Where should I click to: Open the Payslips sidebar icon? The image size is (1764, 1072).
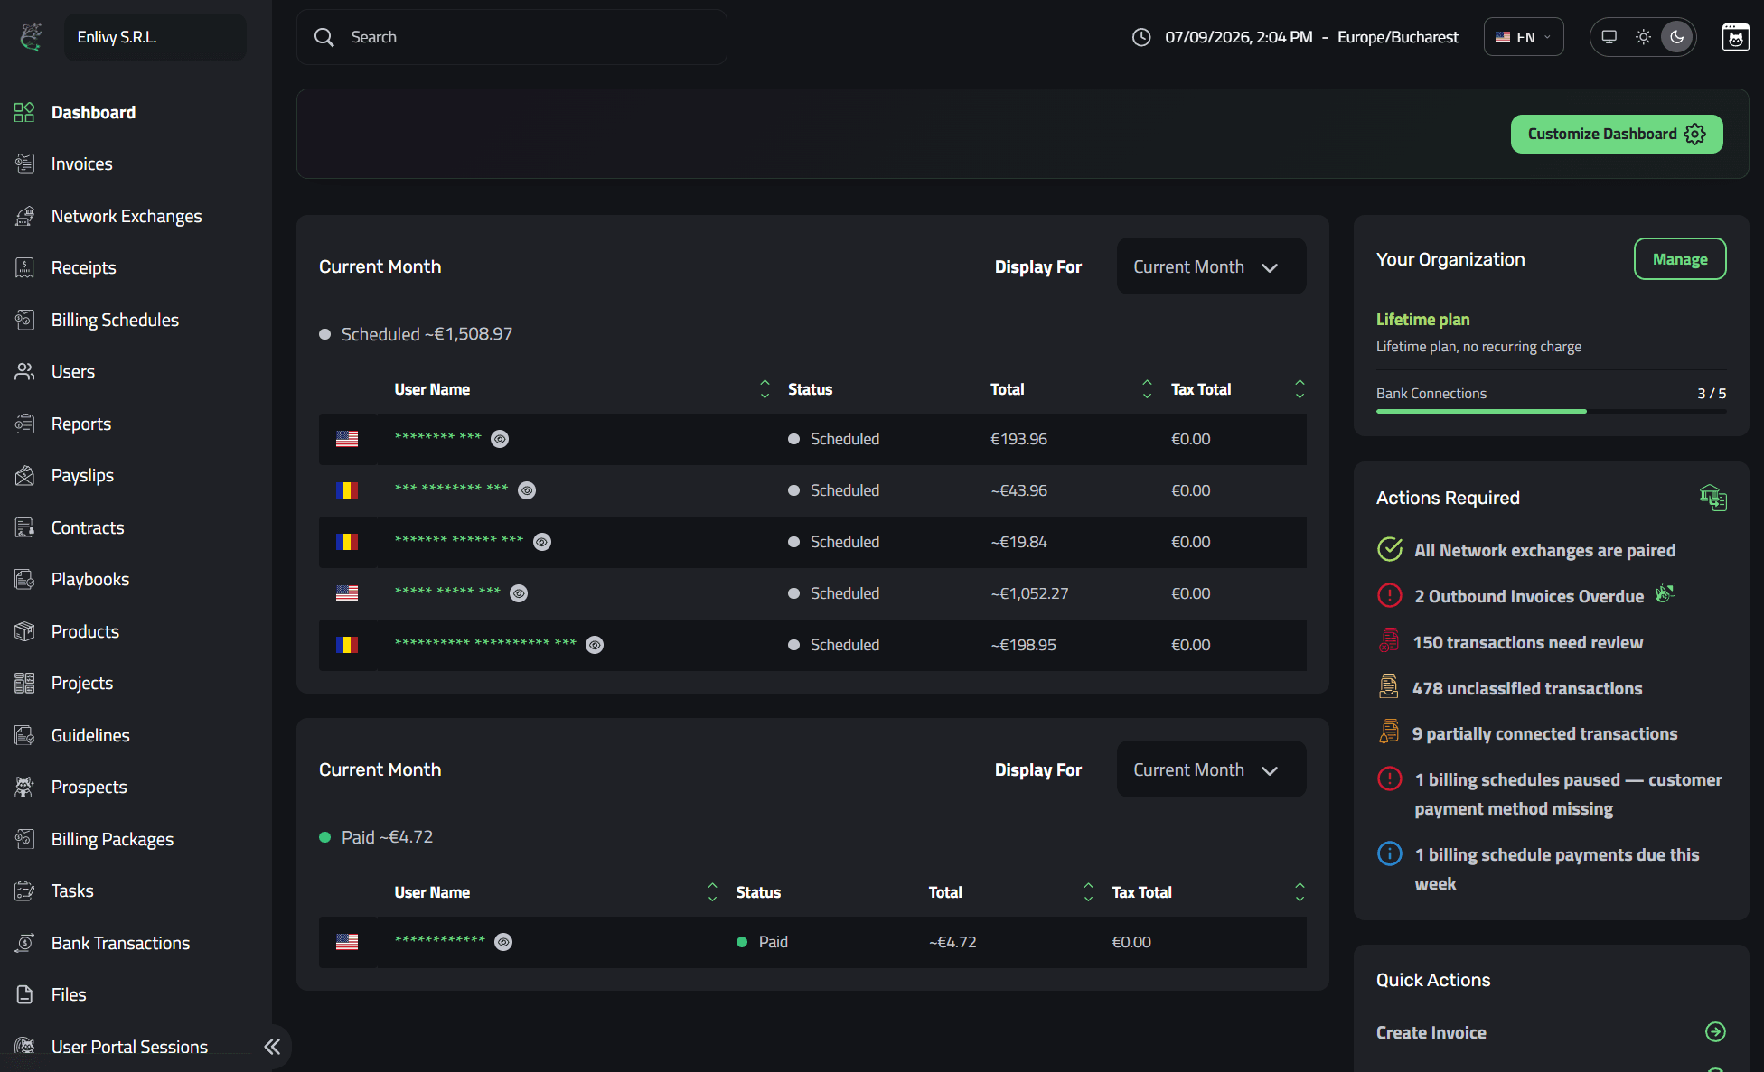tap(24, 475)
